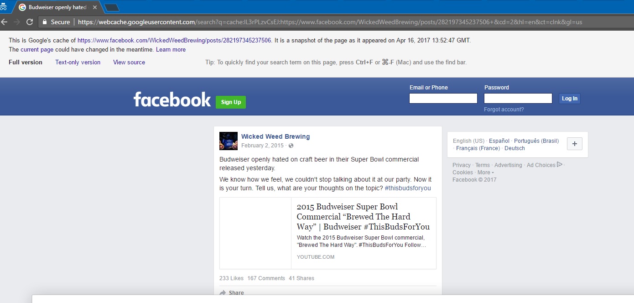The width and height of the screenshot is (634, 303).
Task: Open the cached Facebook post URL link
Action: click(174, 40)
